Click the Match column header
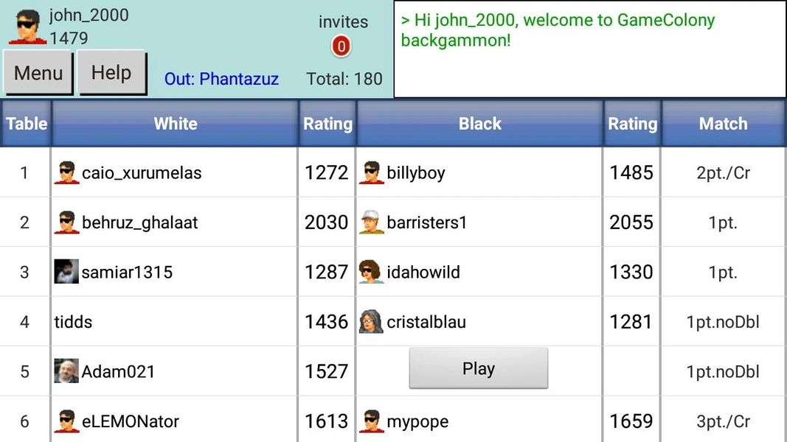The image size is (787, 442). coord(724,123)
